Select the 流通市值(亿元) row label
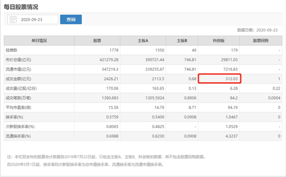Viewport: 286px width, 177px height. 18,69
